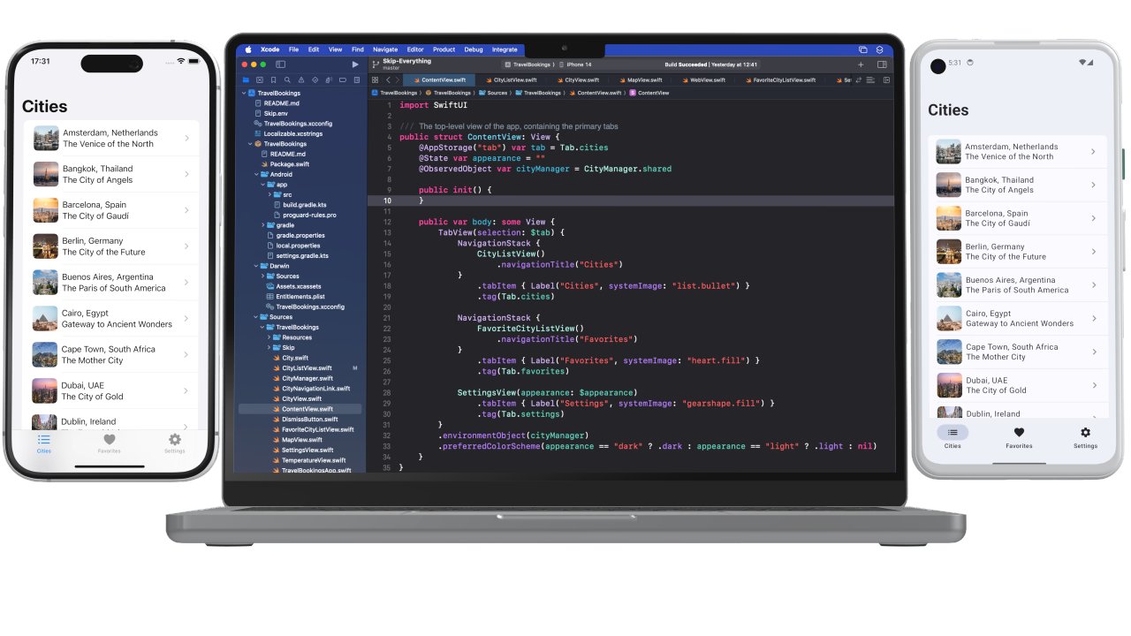Switch to the MapView.swift tab
Viewport: 1131px width, 636px height.
tap(644, 79)
